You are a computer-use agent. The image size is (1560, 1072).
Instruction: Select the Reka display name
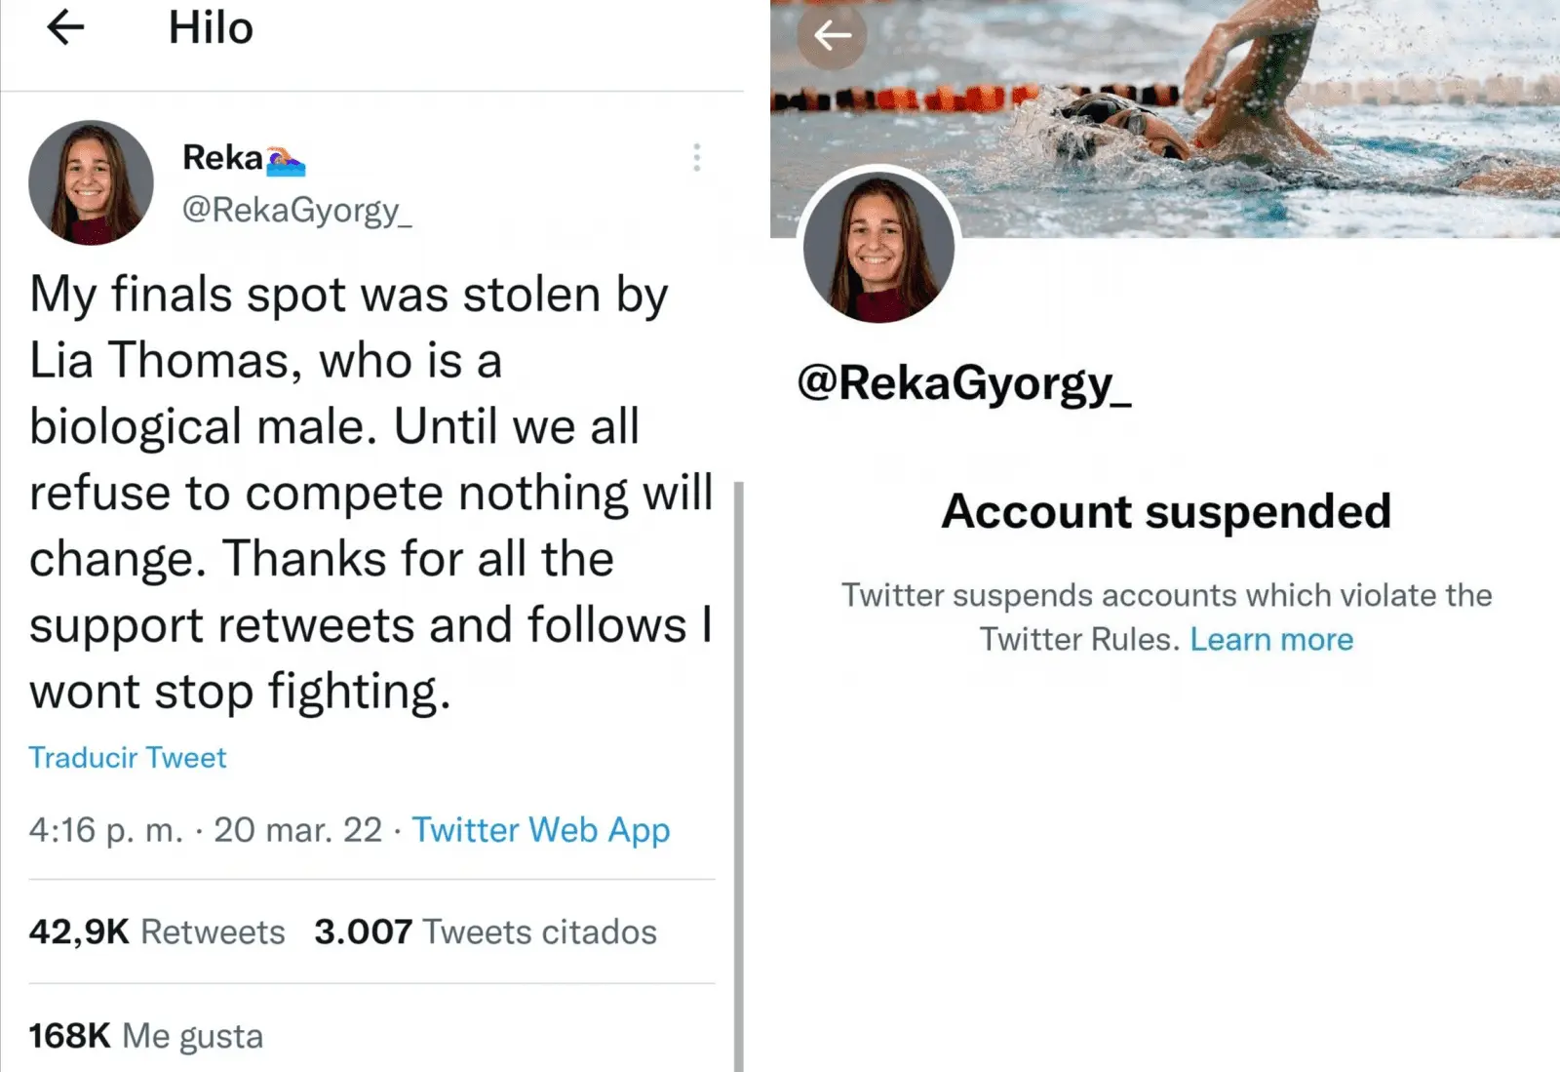222,158
